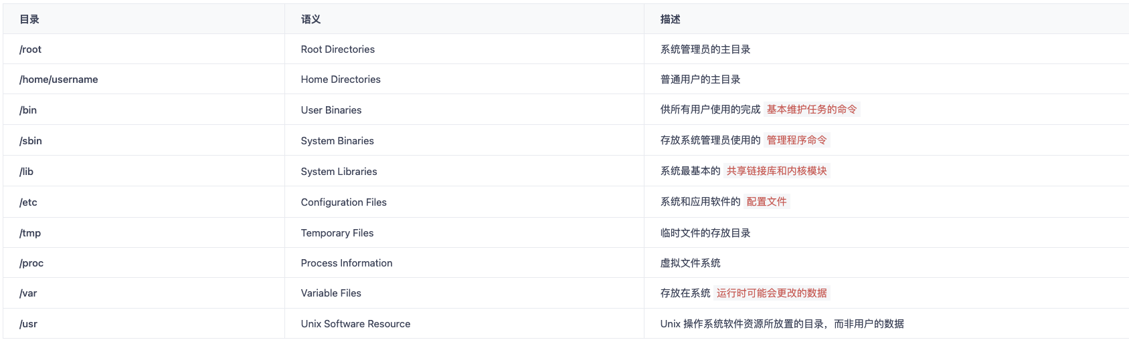Screen dimensions: 1129x348
Task: Click the "Process Information" cell
Action: pyautogui.click(x=347, y=263)
